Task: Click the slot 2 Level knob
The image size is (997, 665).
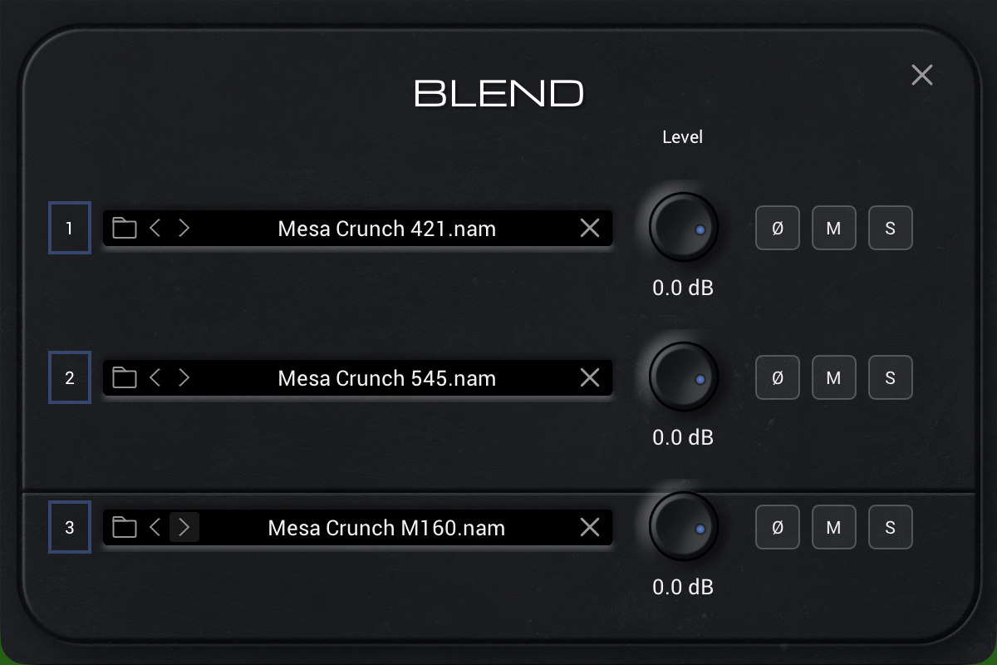Action: (x=683, y=377)
